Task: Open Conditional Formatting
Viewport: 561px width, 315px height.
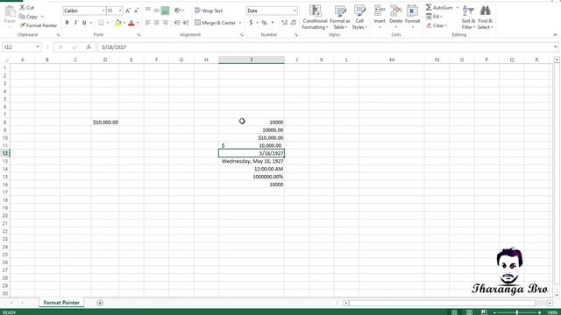Action: coord(315,17)
